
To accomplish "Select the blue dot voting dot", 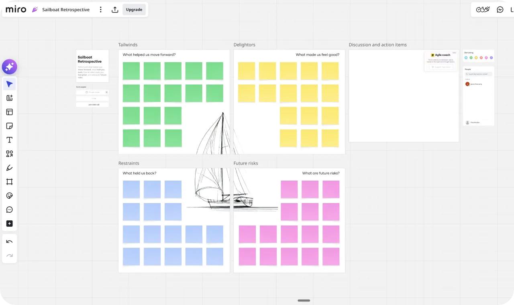I will 466,58.
